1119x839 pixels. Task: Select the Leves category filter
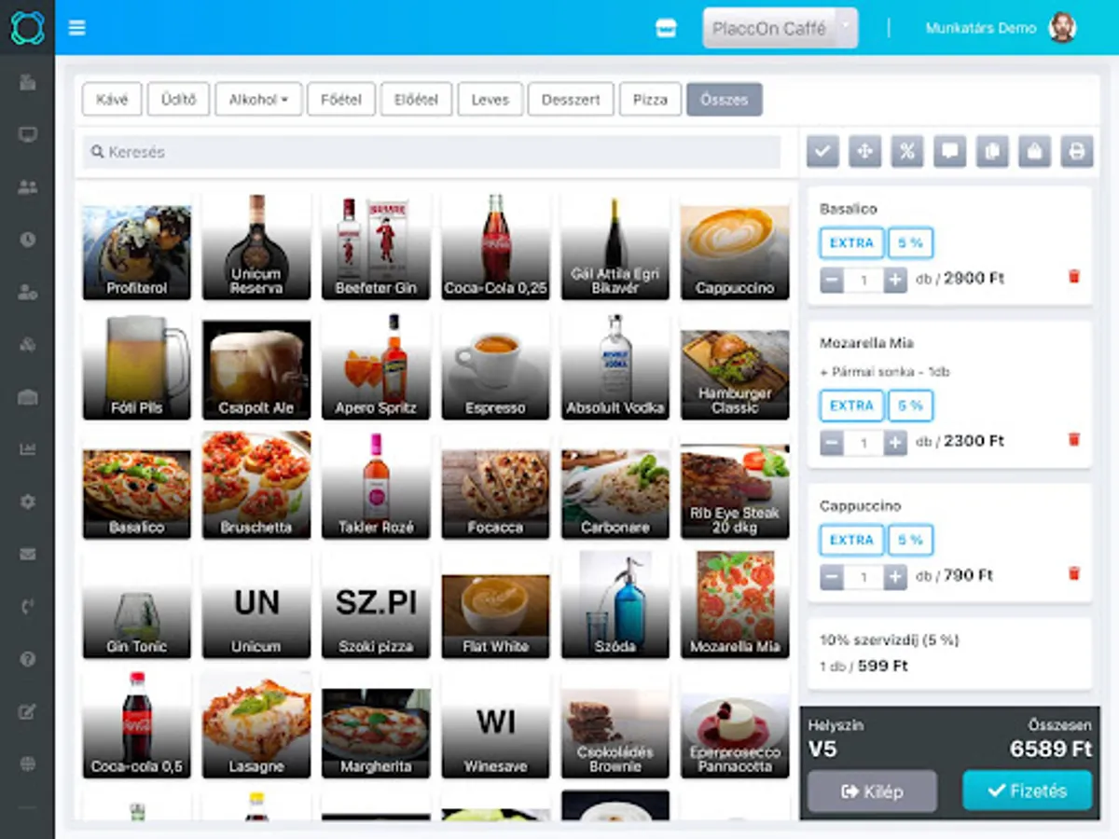[x=490, y=99]
